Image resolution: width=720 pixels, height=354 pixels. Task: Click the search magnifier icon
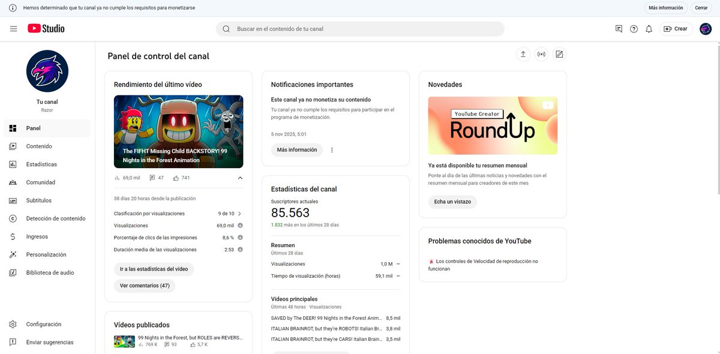[226, 29]
